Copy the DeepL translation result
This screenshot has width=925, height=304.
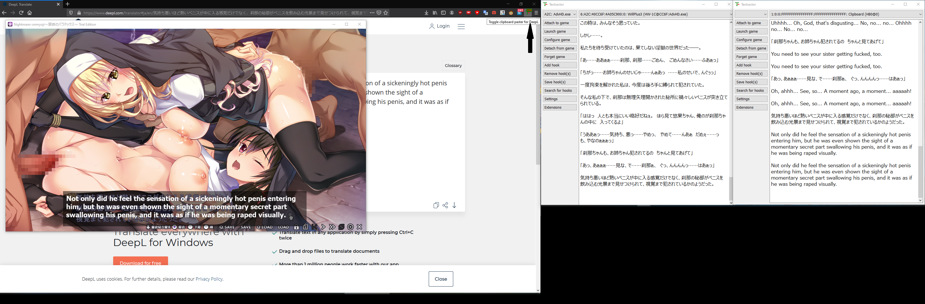pos(436,205)
